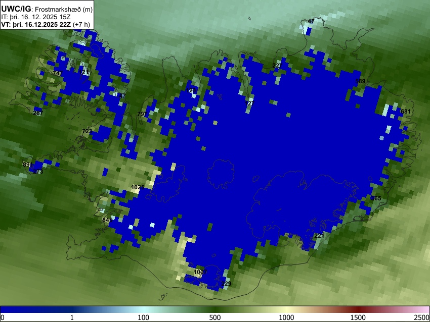Screen dimensions: 430x322
Task: Click the 797 value label
Action: [x=142, y=114]
